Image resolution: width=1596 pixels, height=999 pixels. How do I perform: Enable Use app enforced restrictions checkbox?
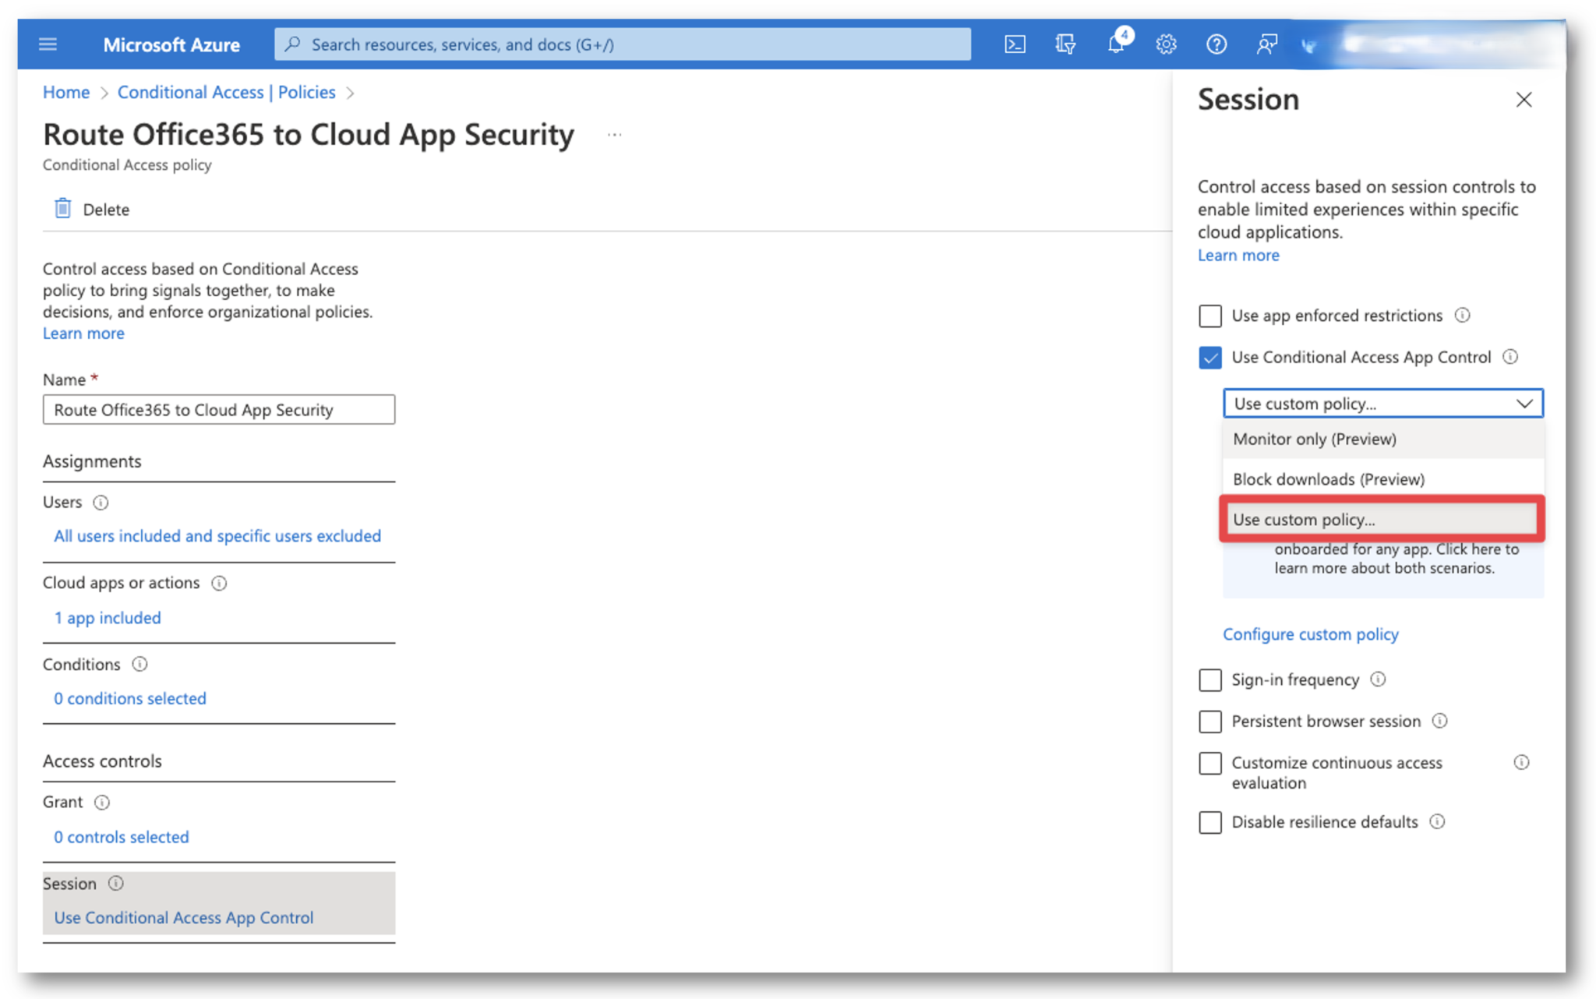pyautogui.click(x=1209, y=316)
